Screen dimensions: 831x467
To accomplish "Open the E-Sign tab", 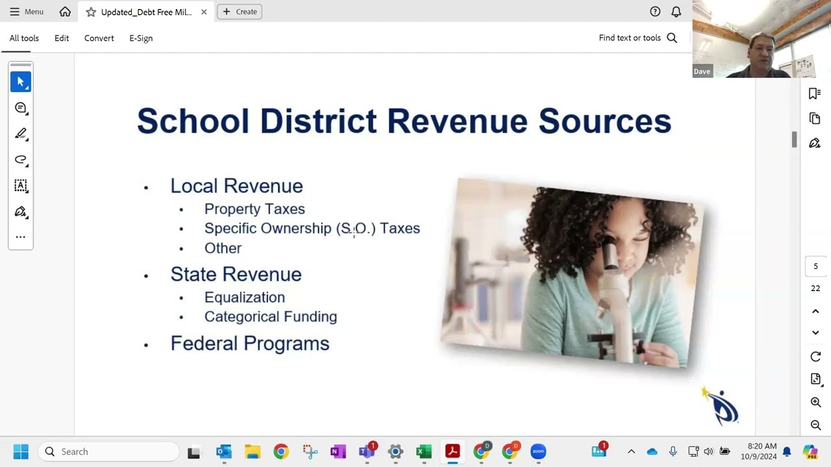I will click(141, 38).
